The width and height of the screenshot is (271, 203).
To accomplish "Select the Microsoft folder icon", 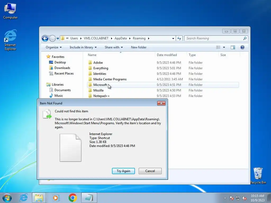I will [90, 85].
